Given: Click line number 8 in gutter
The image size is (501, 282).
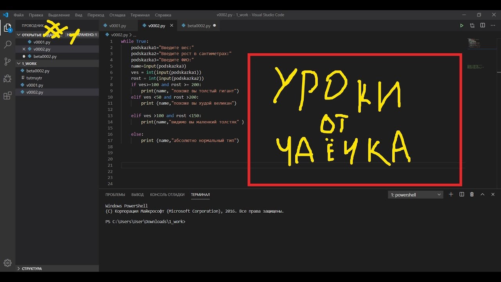Looking at the screenshot, I should click(112, 85).
